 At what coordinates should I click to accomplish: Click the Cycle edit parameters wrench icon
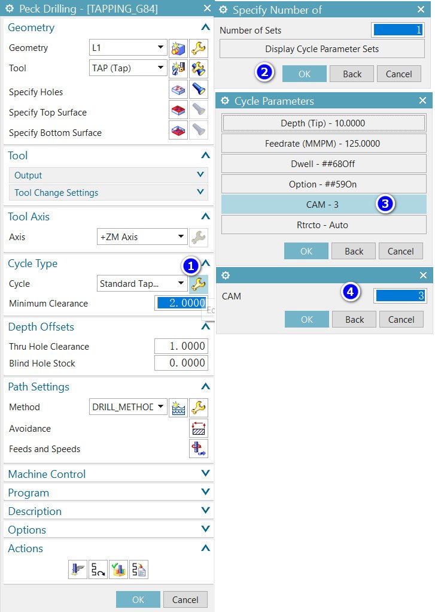point(199,284)
